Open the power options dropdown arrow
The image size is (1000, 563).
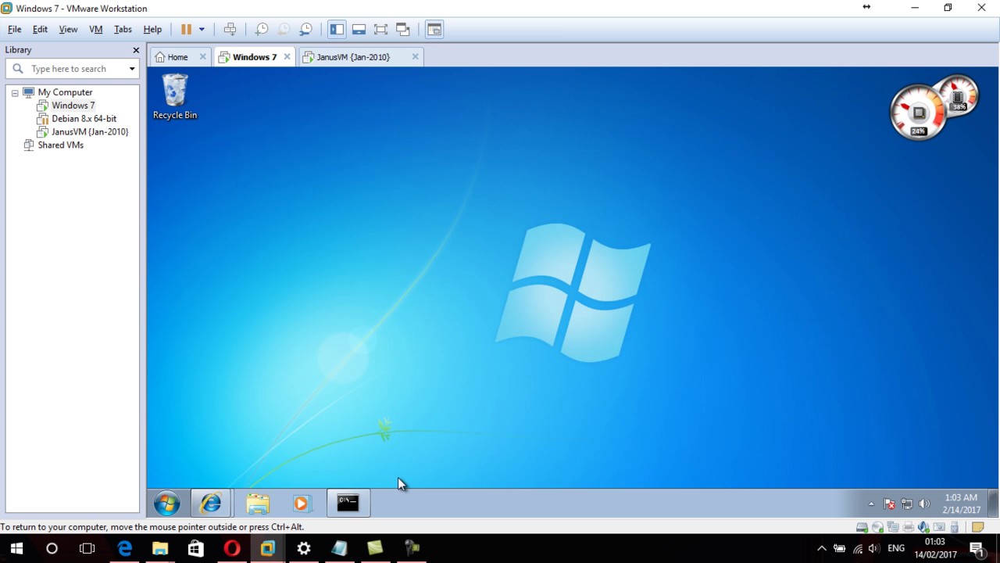[202, 29]
